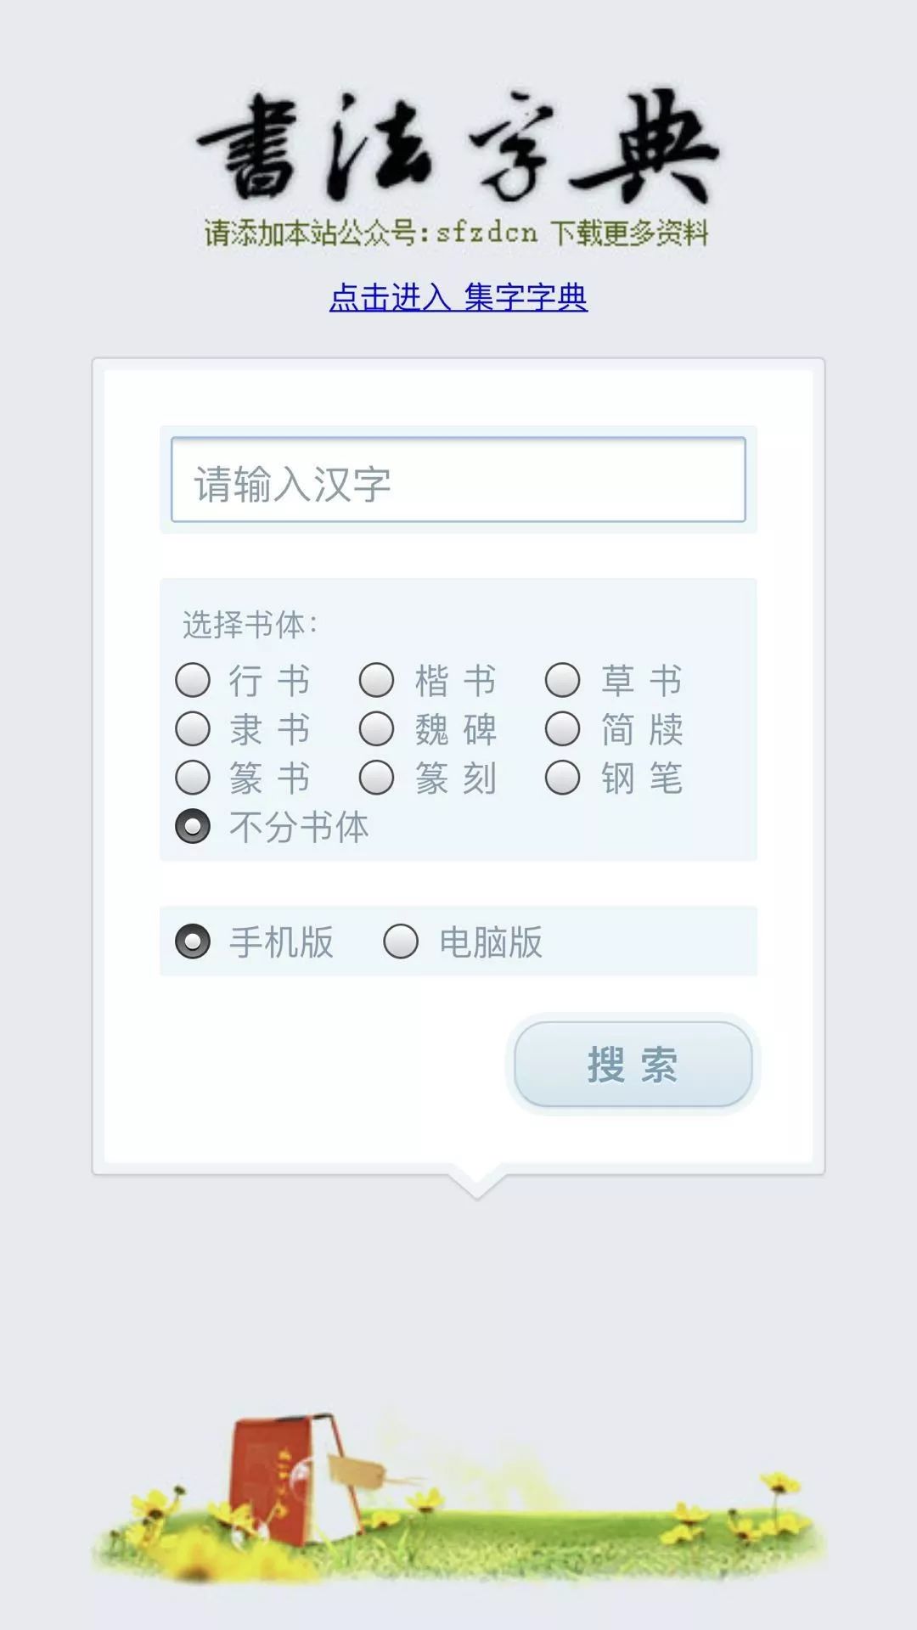Select the 不分书体 option
This screenshot has height=1630, width=917.
point(193,826)
